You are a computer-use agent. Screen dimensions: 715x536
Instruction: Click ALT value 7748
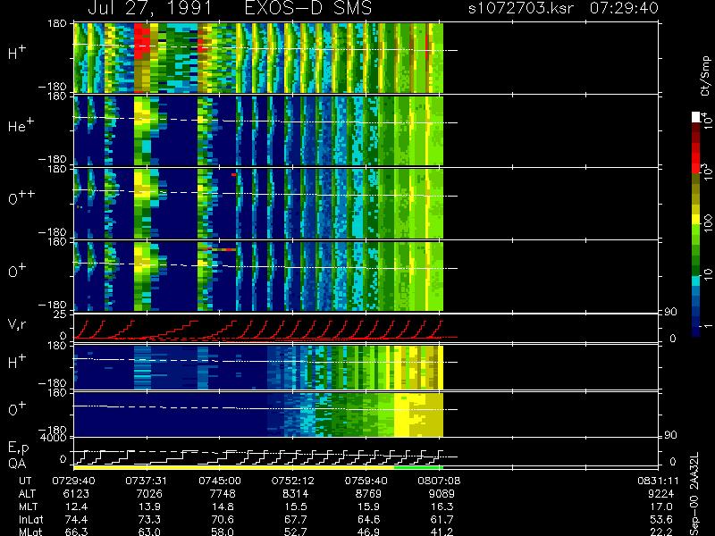pyautogui.click(x=222, y=494)
